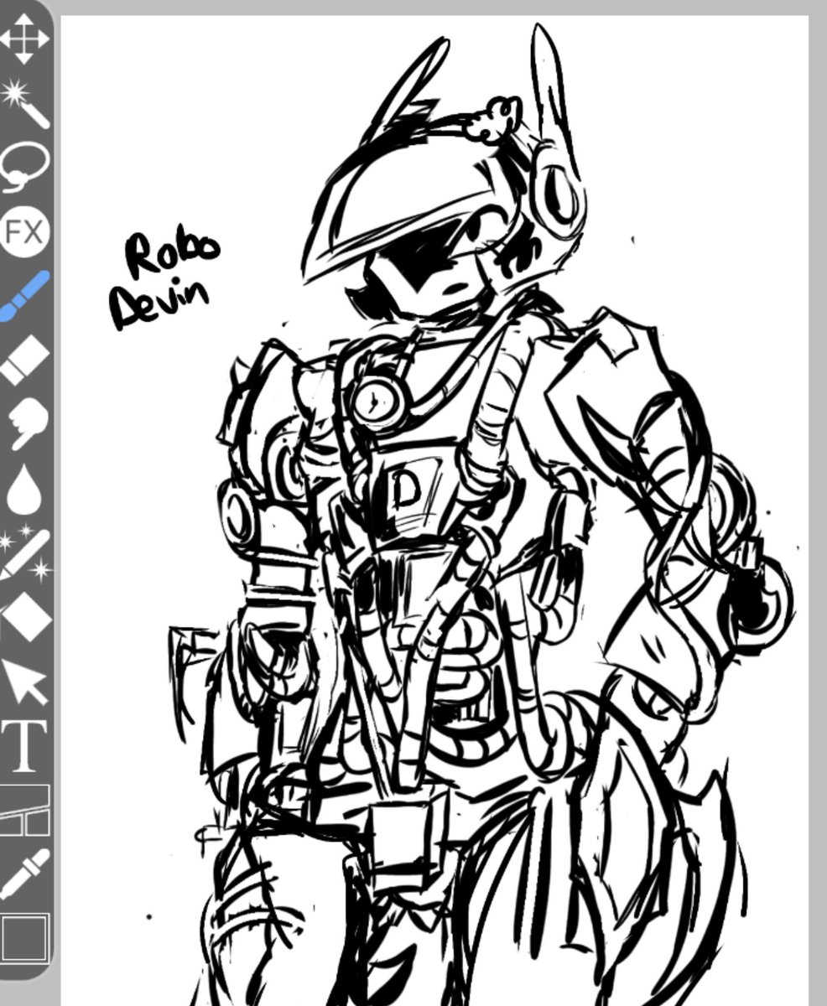Select the Text tool
Viewport: 827px width, 1006px height.
pyautogui.click(x=24, y=747)
